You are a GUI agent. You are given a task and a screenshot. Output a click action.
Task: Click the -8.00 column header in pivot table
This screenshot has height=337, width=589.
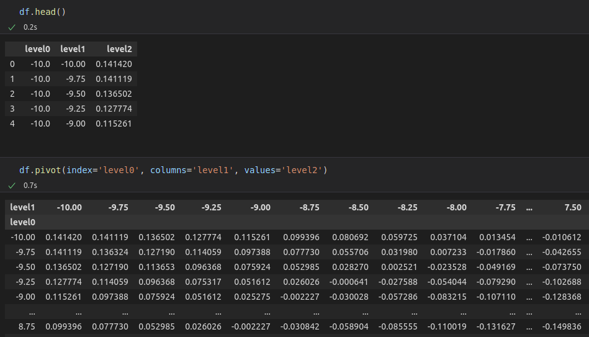(x=457, y=207)
